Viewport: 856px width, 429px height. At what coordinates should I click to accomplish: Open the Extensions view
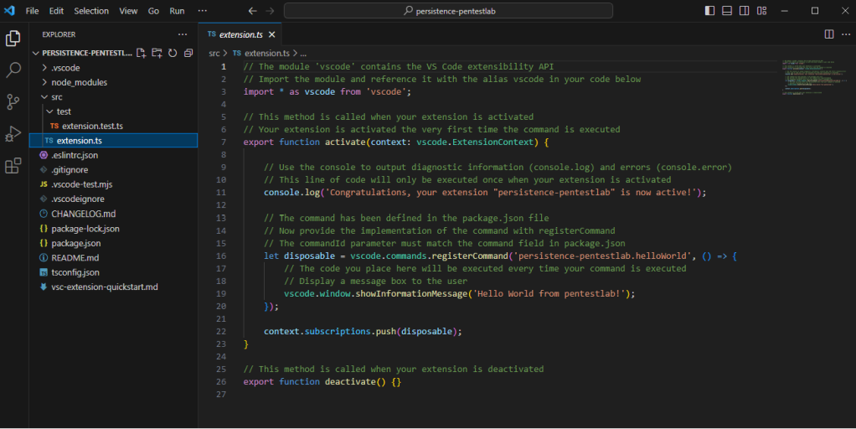click(x=13, y=166)
